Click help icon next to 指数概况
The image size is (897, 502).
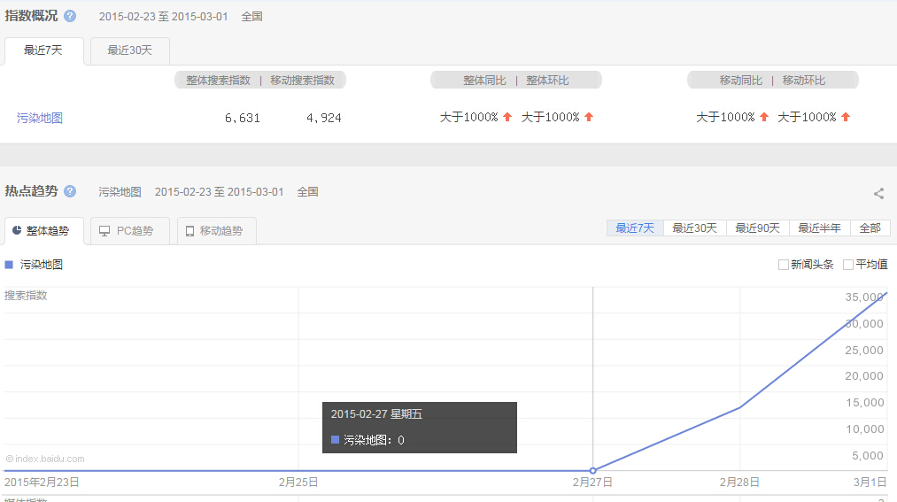point(70,16)
